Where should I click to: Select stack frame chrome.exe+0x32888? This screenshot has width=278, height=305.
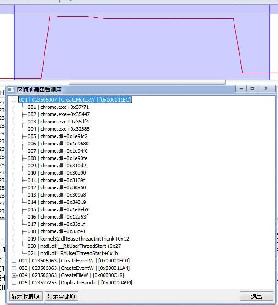[59, 129]
